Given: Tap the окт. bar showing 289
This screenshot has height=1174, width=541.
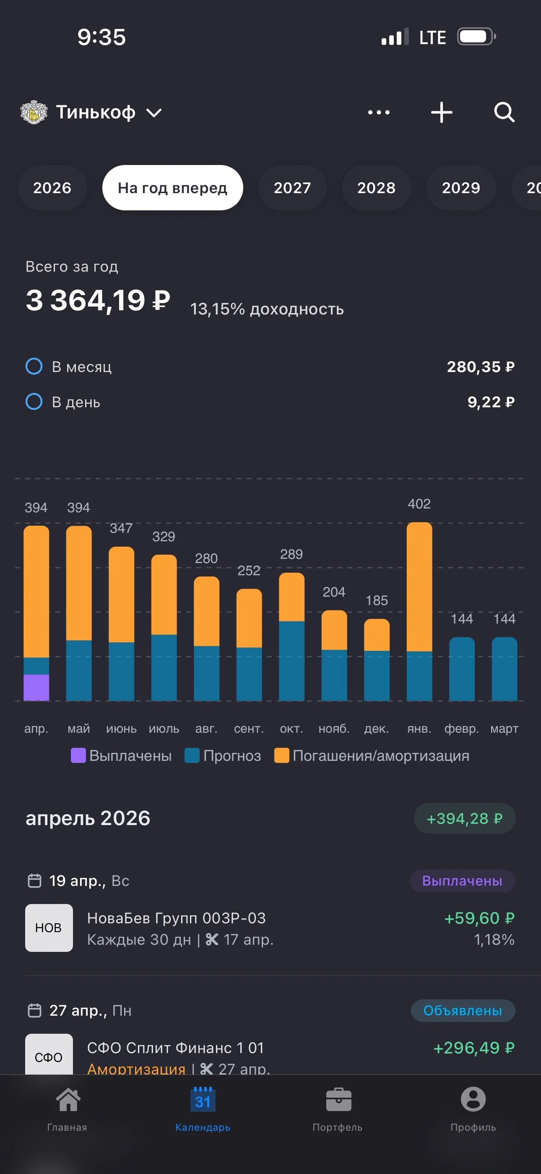Looking at the screenshot, I should coord(291,637).
